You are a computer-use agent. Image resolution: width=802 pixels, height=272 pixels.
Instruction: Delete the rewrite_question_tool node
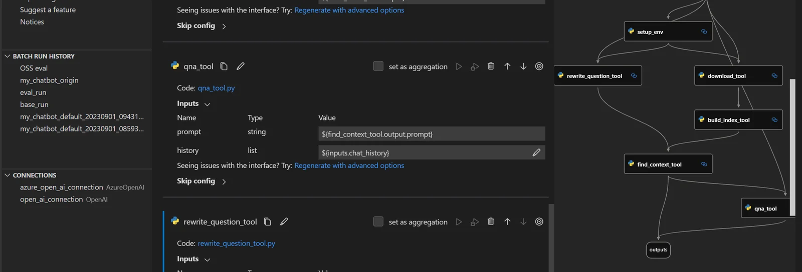point(491,221)
